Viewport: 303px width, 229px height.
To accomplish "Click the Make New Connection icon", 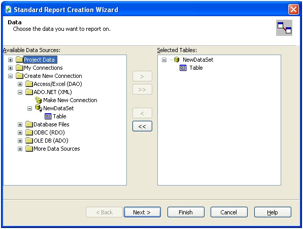I will pos(38,100).
